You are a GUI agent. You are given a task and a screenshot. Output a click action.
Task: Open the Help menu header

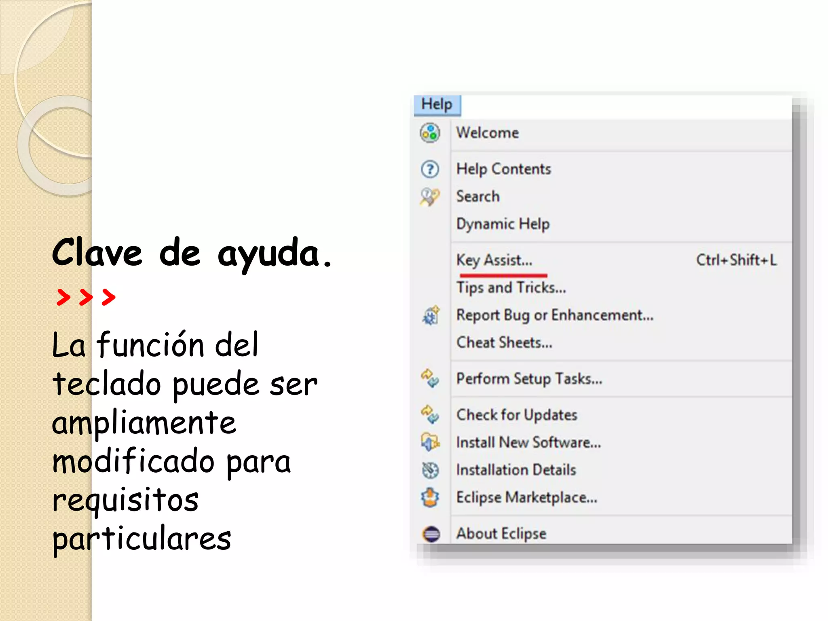point(437,105)
